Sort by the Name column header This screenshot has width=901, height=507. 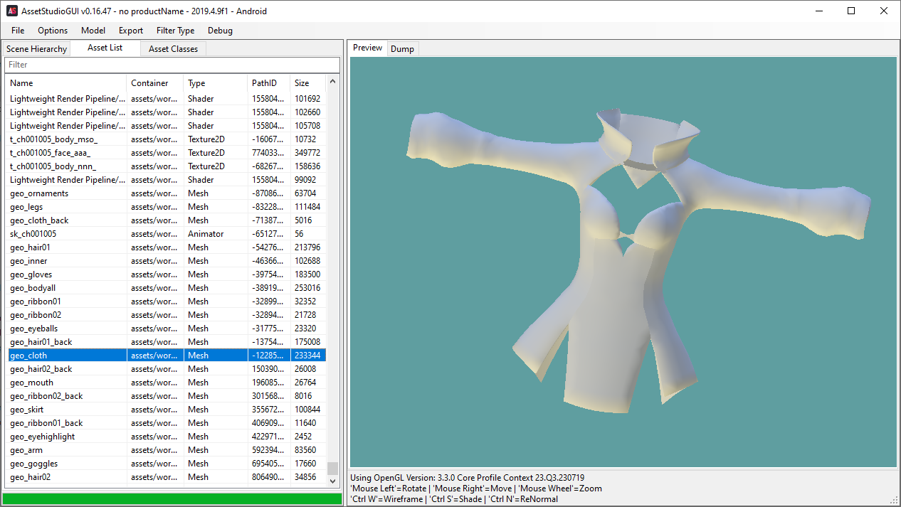click(x=66, y=83)
